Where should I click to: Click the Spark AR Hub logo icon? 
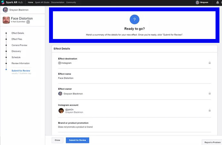pyautogui.click(x=3, y=2)
